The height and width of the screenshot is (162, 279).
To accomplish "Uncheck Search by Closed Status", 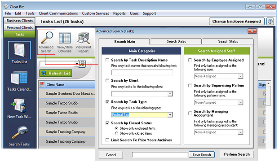I will click(107, 123).
